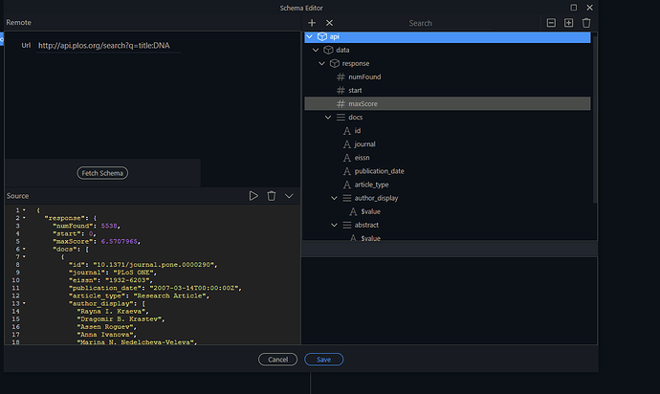Click the Remote section header
Screen dimensions: 660x394
tap(18, 22)
